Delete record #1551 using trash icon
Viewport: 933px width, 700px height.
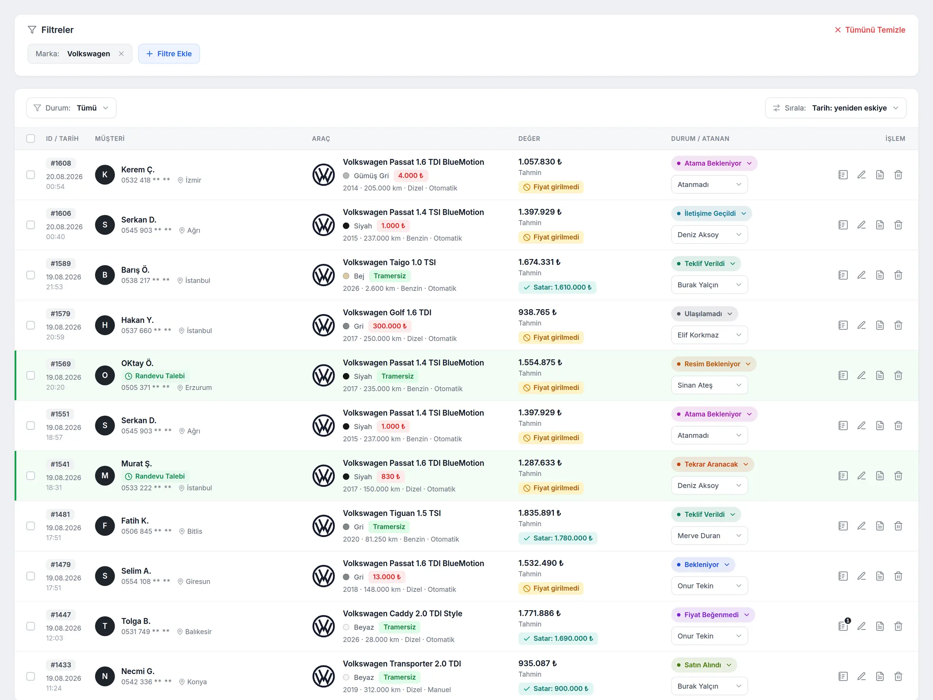[x=898, y=426]
